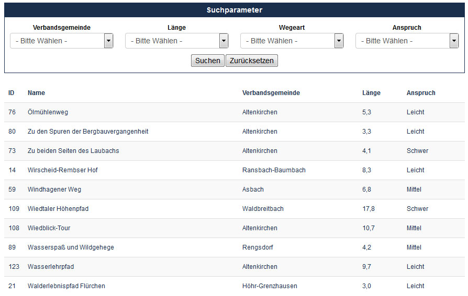Click the Länge table column header
The height and width of the screenshot is (296, 468).
click(x=371, y=93)
